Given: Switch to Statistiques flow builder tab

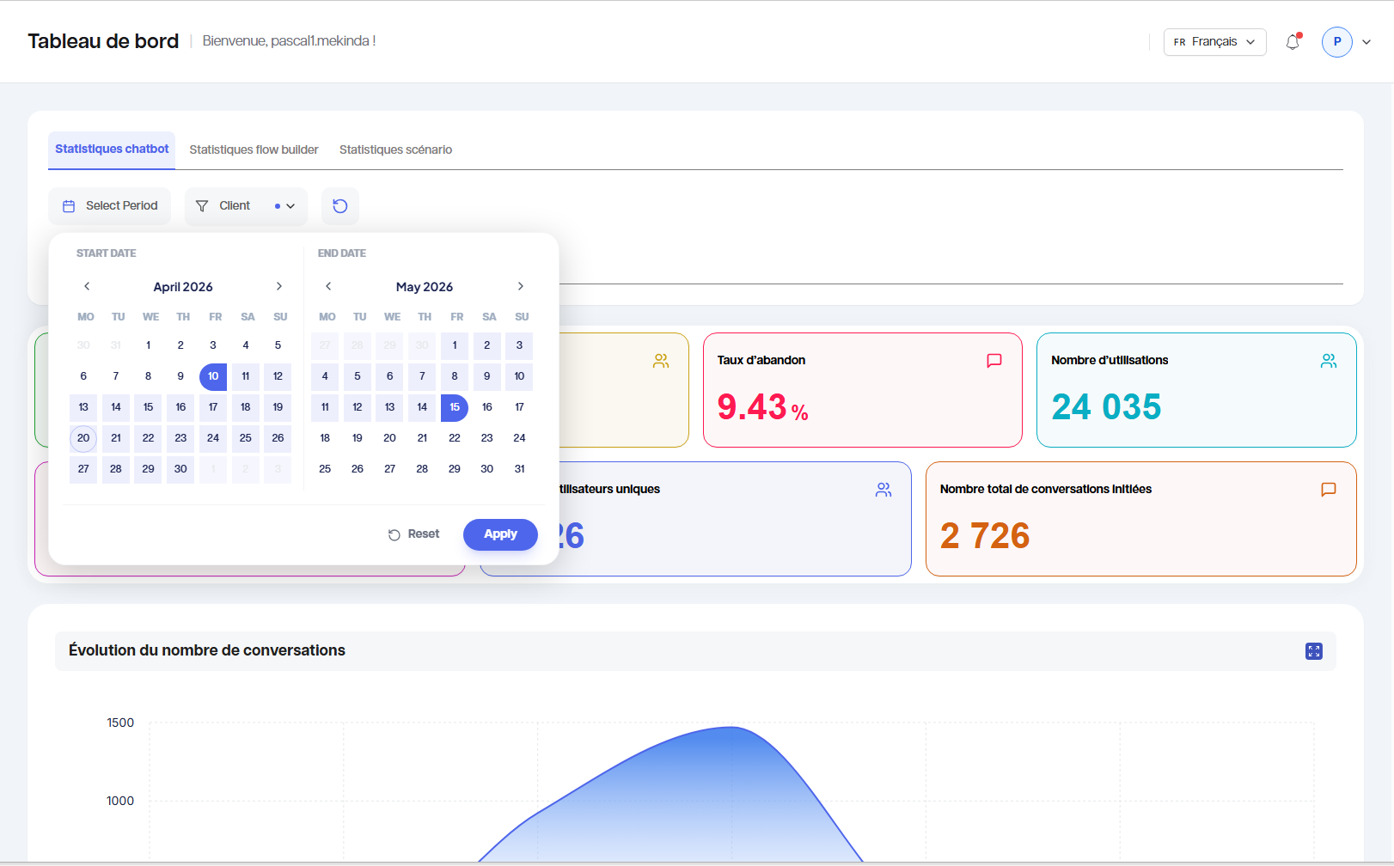Looking at the screenshot, I should pos(254,149).
